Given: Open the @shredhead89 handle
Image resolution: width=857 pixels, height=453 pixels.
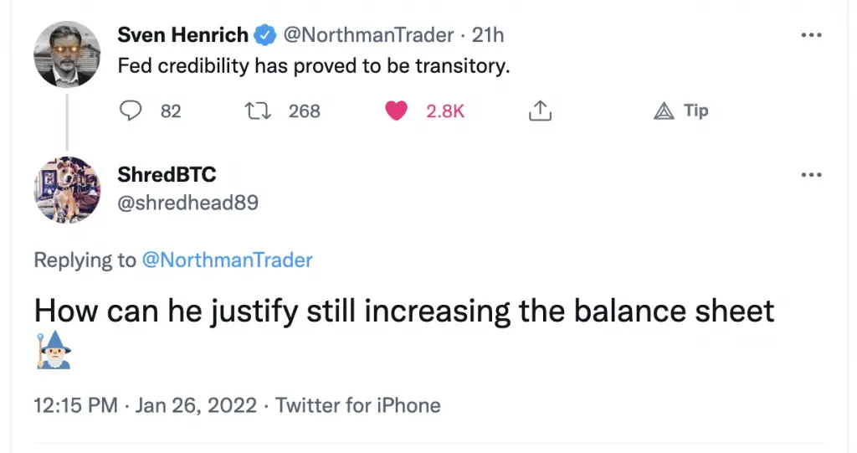Looking at the screenshot, I should point(188,202).
